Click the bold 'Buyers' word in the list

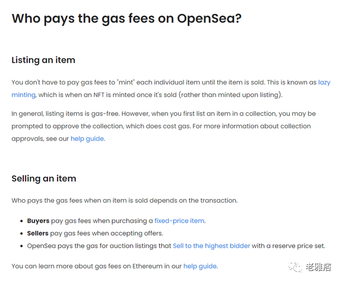38,221
